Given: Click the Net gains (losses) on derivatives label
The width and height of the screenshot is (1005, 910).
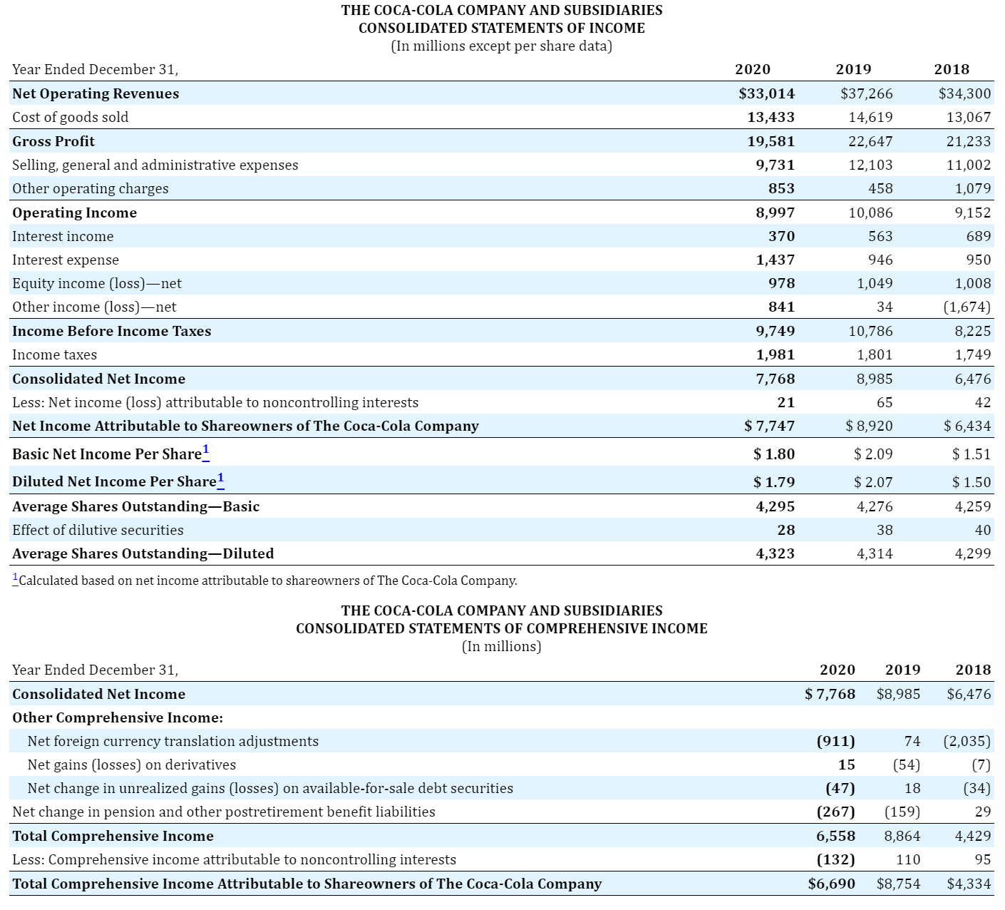Looking at the screenshot, I should click(131, 765).
